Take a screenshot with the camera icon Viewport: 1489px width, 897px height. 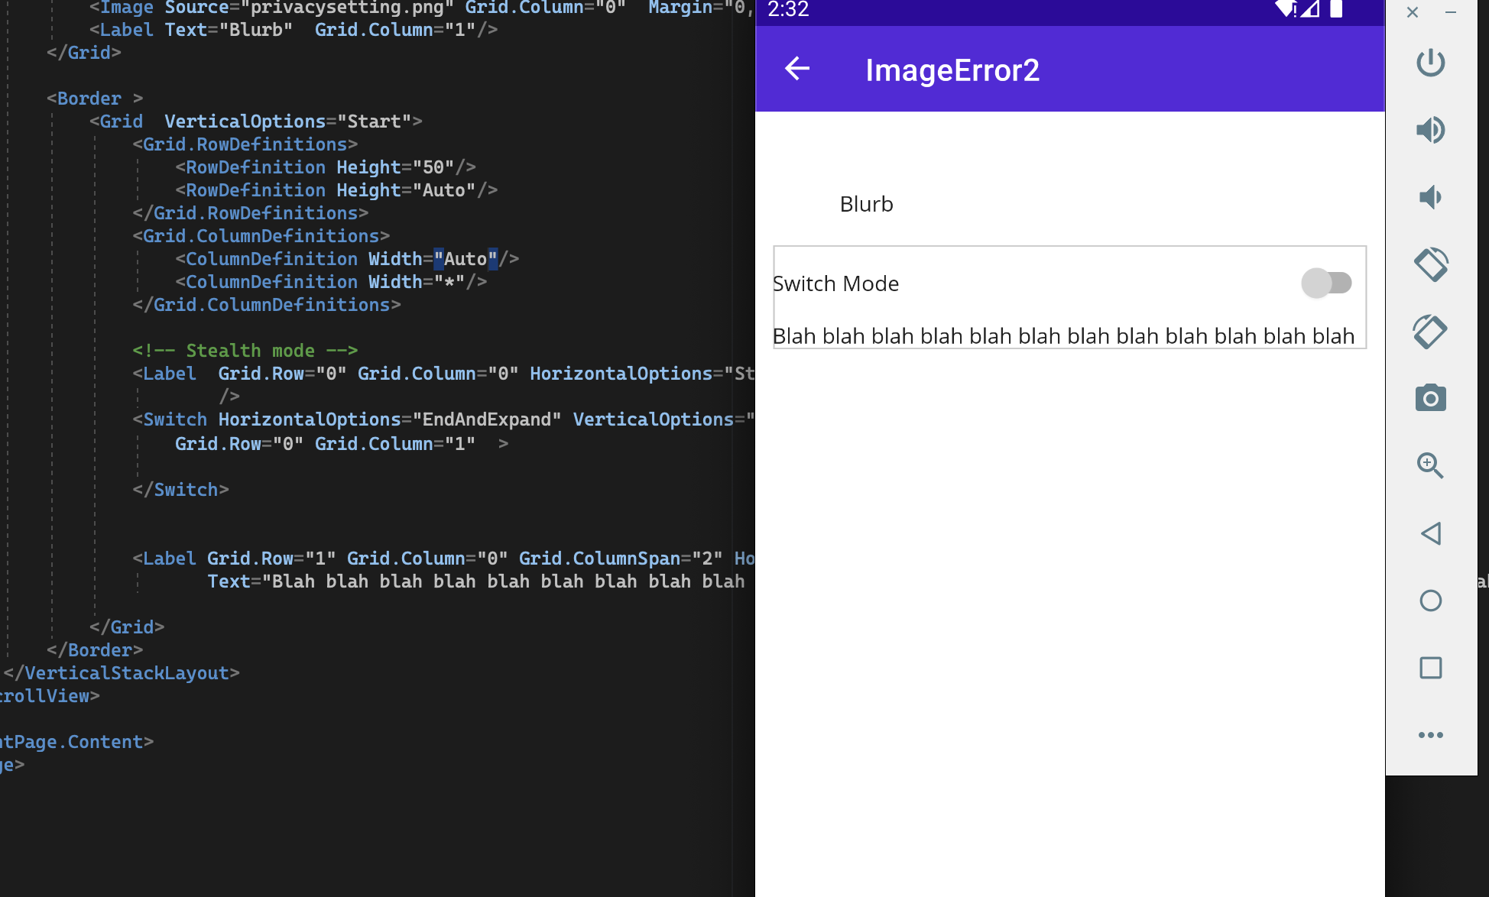(1431, 397)
